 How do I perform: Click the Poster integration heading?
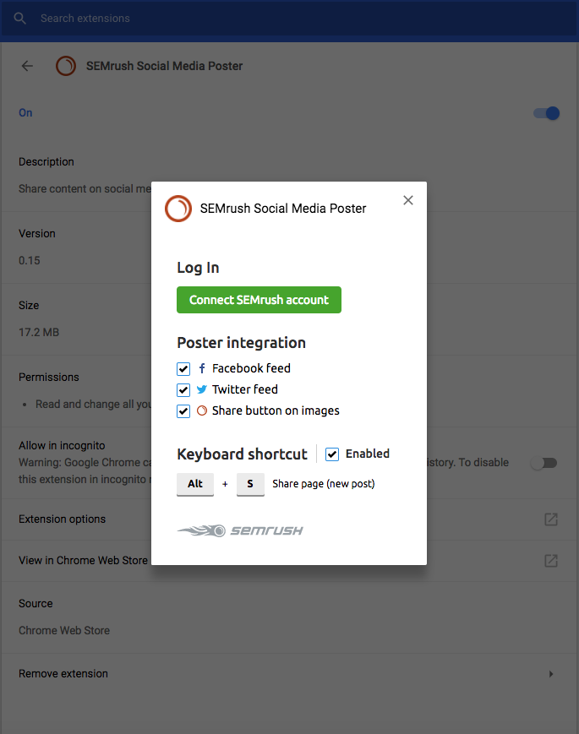coord(241,343)
